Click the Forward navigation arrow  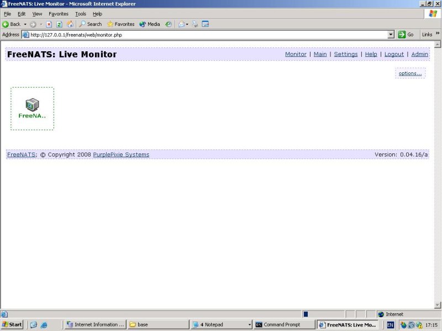tap(33, 24)
